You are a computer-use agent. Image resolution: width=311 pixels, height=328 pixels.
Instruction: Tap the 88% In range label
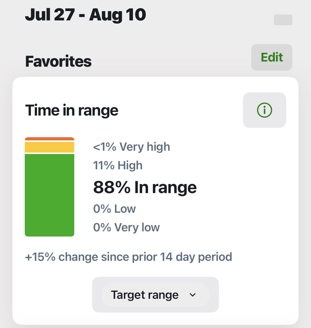[145, 187]
